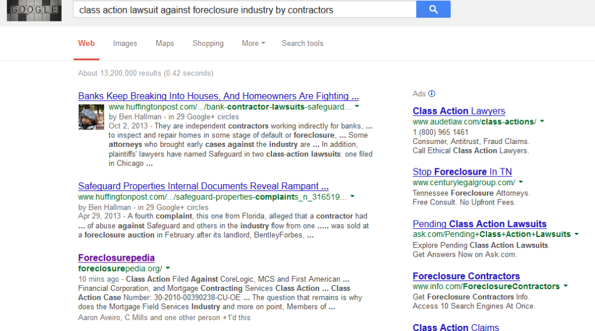Open the Pending Class Action Lawsuits ad
The image size is (595, 331).
(479, 224)
